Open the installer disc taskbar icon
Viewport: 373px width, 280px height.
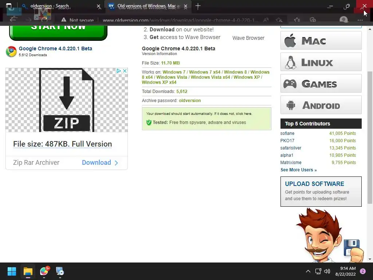click(x=60, y=271)
